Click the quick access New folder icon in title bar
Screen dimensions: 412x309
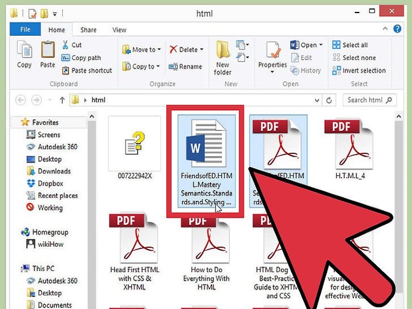click(44, 13)
